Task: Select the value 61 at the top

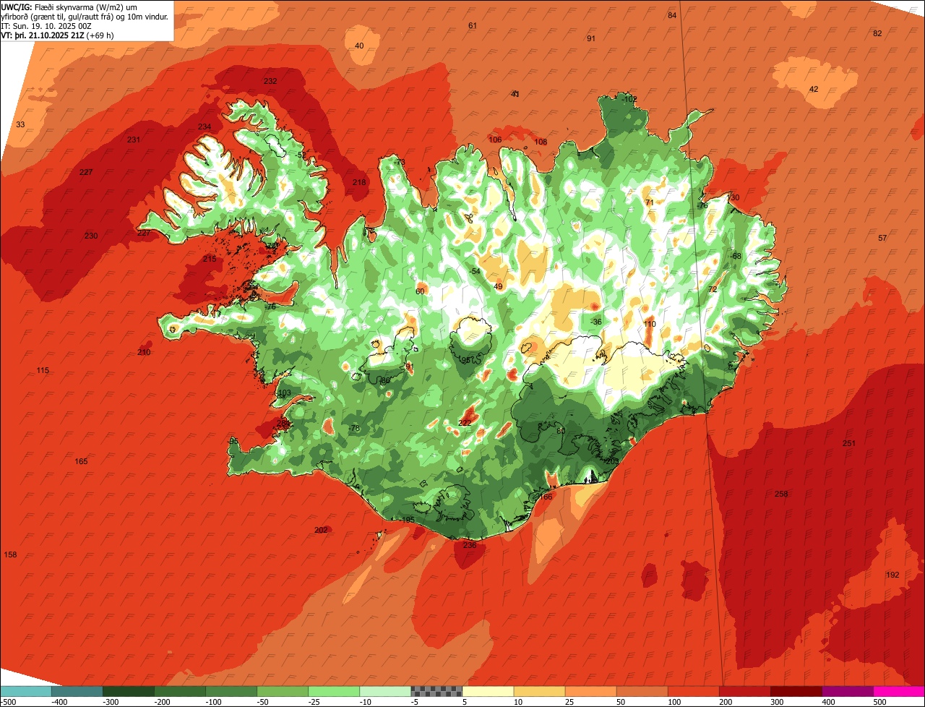Action: coord(473,26)
